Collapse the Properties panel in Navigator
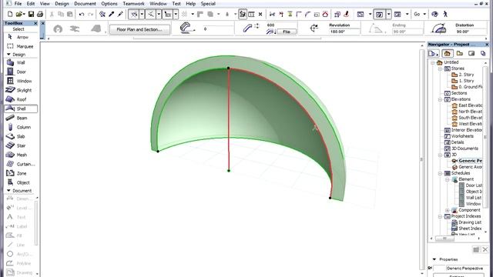 click(x=434, y=259)
